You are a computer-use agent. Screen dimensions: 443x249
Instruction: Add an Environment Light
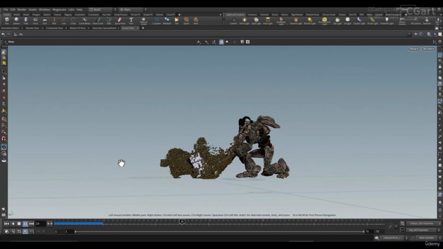[324, 21]
